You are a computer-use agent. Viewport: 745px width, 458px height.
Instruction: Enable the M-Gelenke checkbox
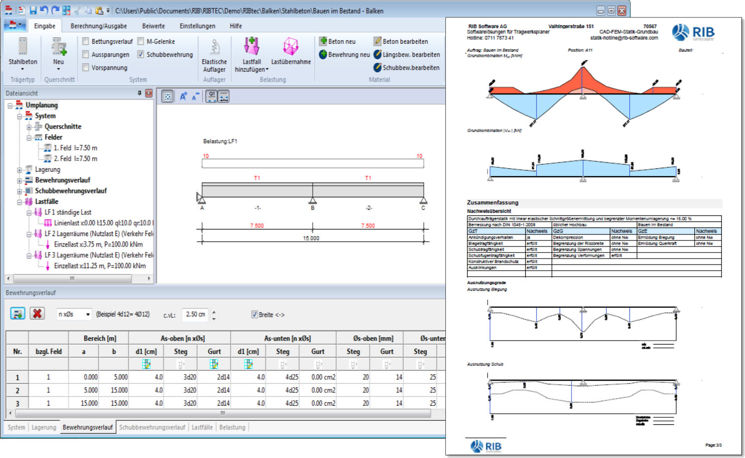[x=141, y=41]
